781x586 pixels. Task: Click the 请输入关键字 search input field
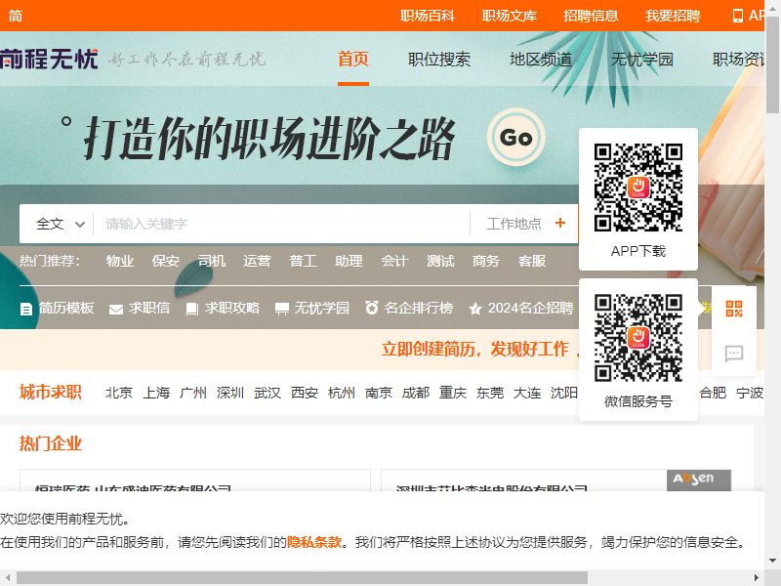pos(281,224)
